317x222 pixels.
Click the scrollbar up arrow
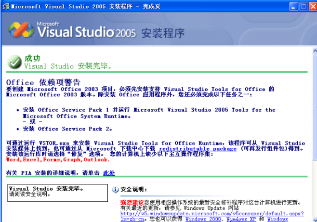tap(315, 51)
